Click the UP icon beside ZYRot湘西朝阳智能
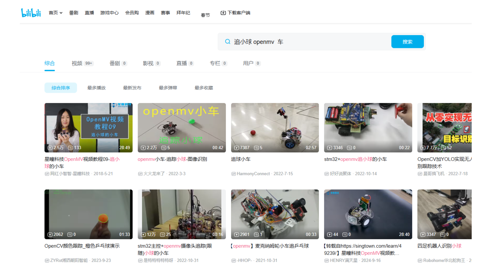 coord(47,260)
